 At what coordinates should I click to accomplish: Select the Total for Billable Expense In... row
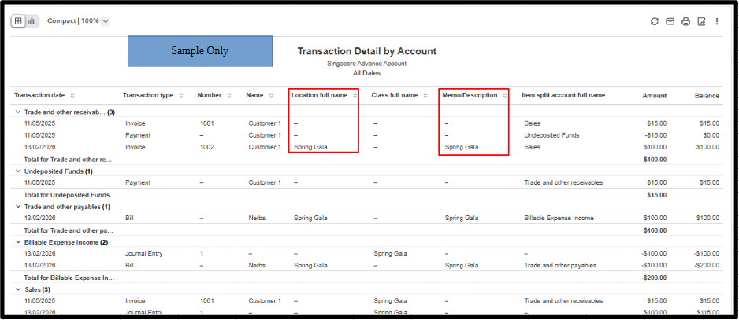(366, 278)
